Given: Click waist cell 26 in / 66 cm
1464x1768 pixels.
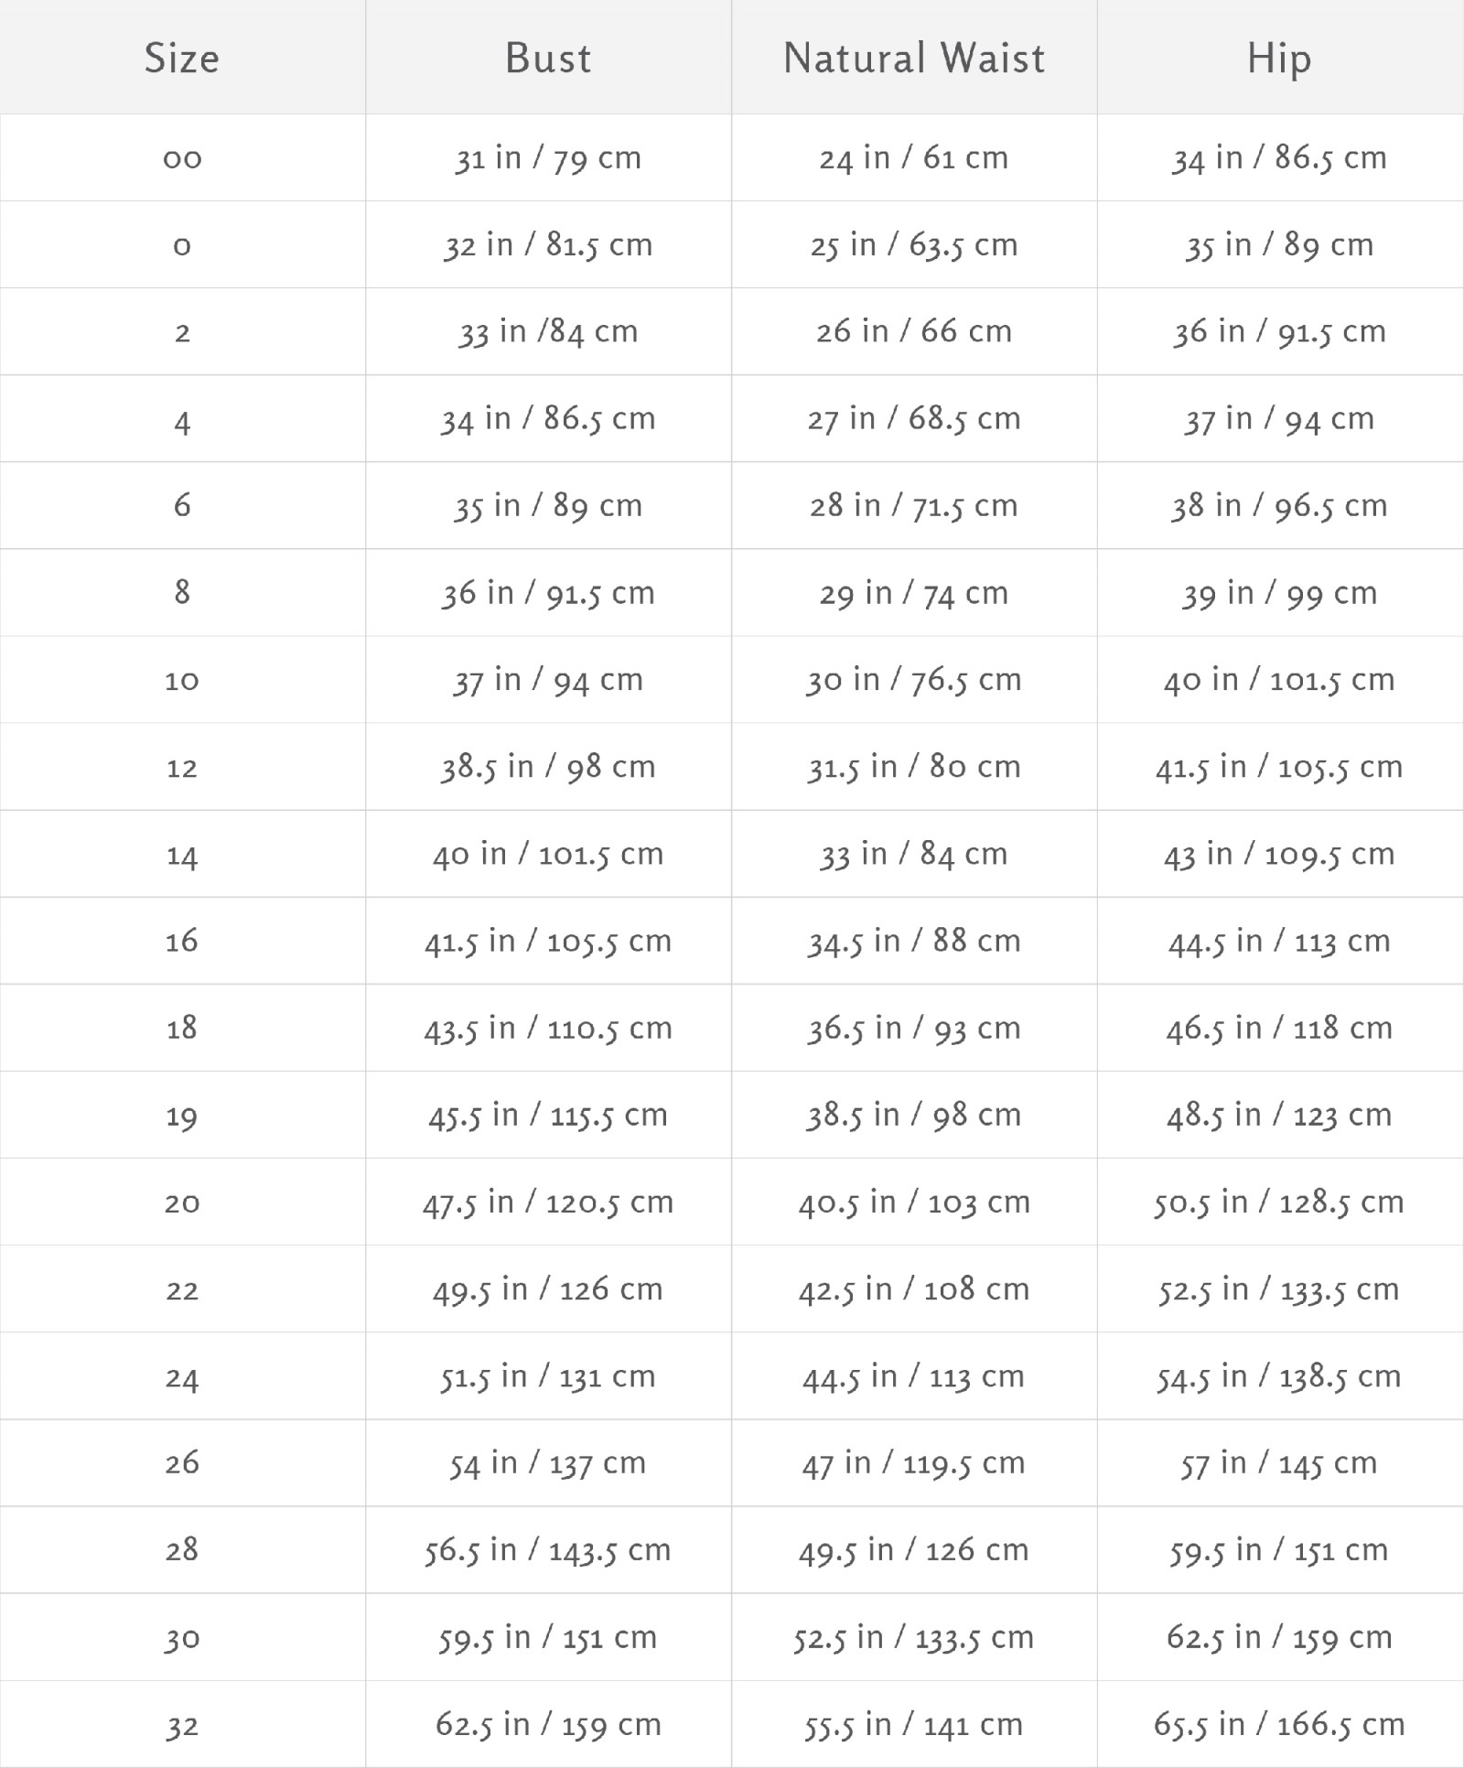Looking at the screenshot, I should click(914, 330).
